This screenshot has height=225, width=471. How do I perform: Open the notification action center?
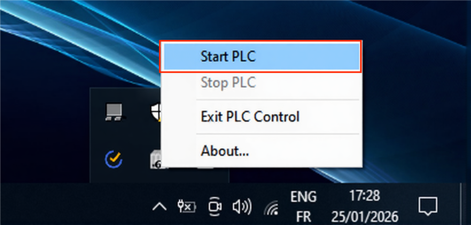(x=428, y=206)
